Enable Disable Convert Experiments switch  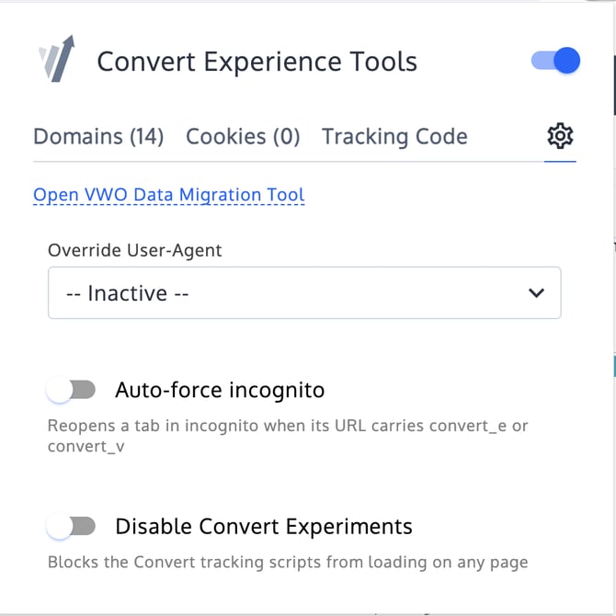pos(71,526)
